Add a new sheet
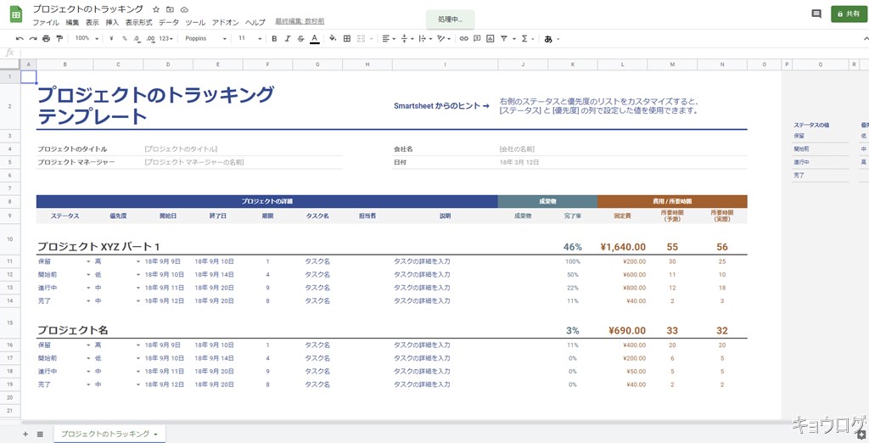The width and height of the screenshot is (869, 443). pos(25,435)
